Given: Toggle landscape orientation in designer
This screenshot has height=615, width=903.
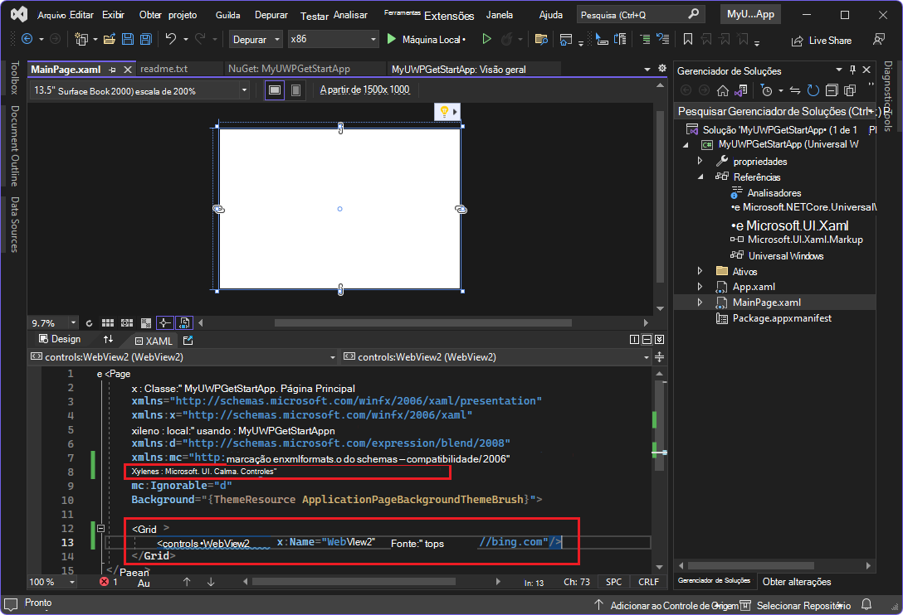Looking at the screenshot, I should [x=274, y=90].
